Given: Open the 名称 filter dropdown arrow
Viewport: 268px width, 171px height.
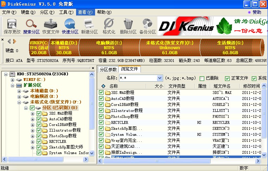Looking at the screenshot, I should coord(160,78).
